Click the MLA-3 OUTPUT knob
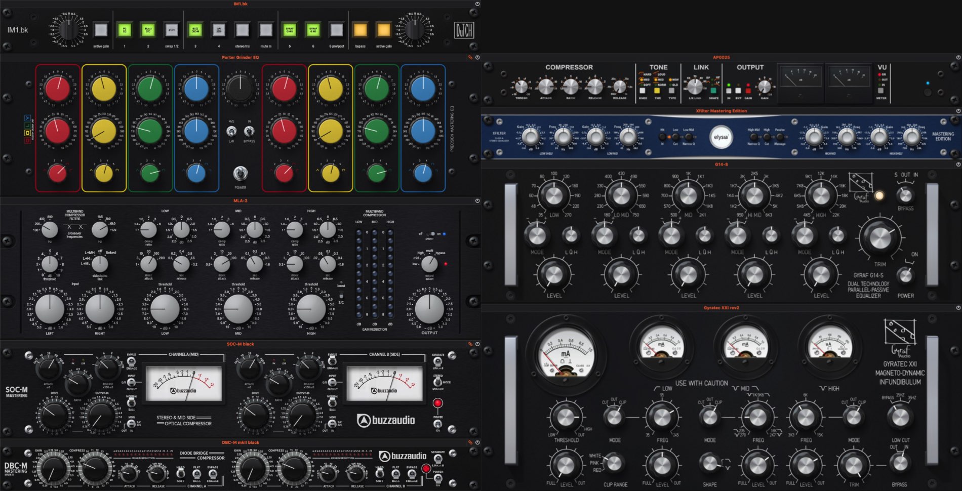The image size is (962, 491). pos(429,308)
